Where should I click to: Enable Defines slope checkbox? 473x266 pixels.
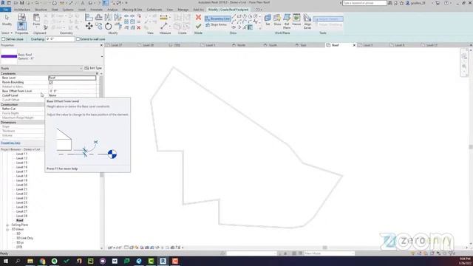point(4,39)
